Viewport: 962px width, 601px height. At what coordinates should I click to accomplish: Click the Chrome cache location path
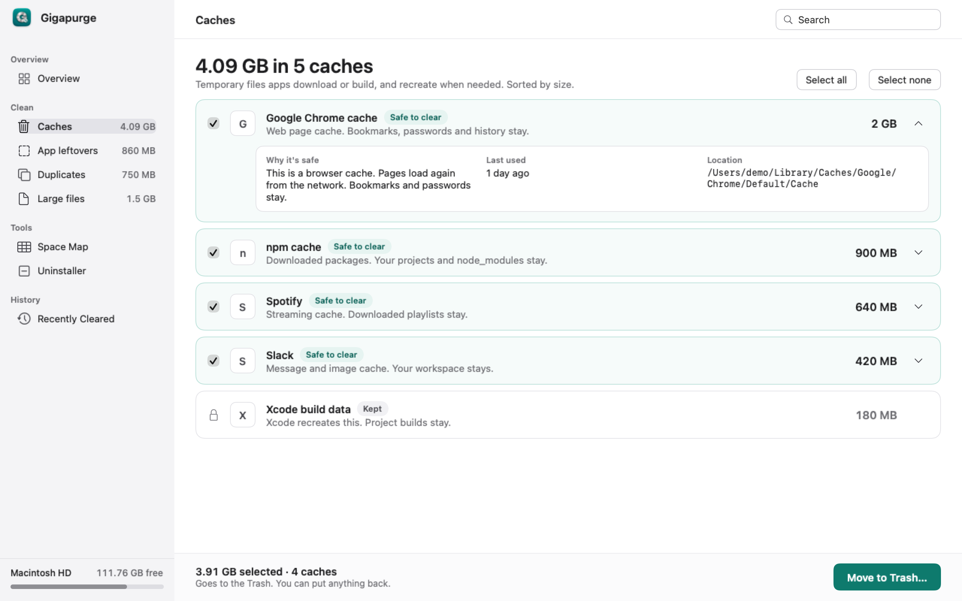coord(802,178)
